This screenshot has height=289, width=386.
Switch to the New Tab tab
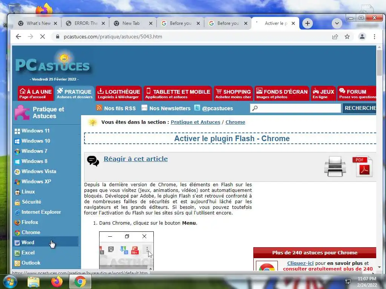[x=133, y=23]
